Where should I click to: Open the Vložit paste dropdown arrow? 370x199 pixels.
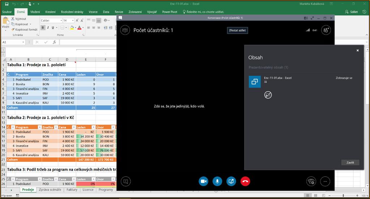click(x=5, y=30)
